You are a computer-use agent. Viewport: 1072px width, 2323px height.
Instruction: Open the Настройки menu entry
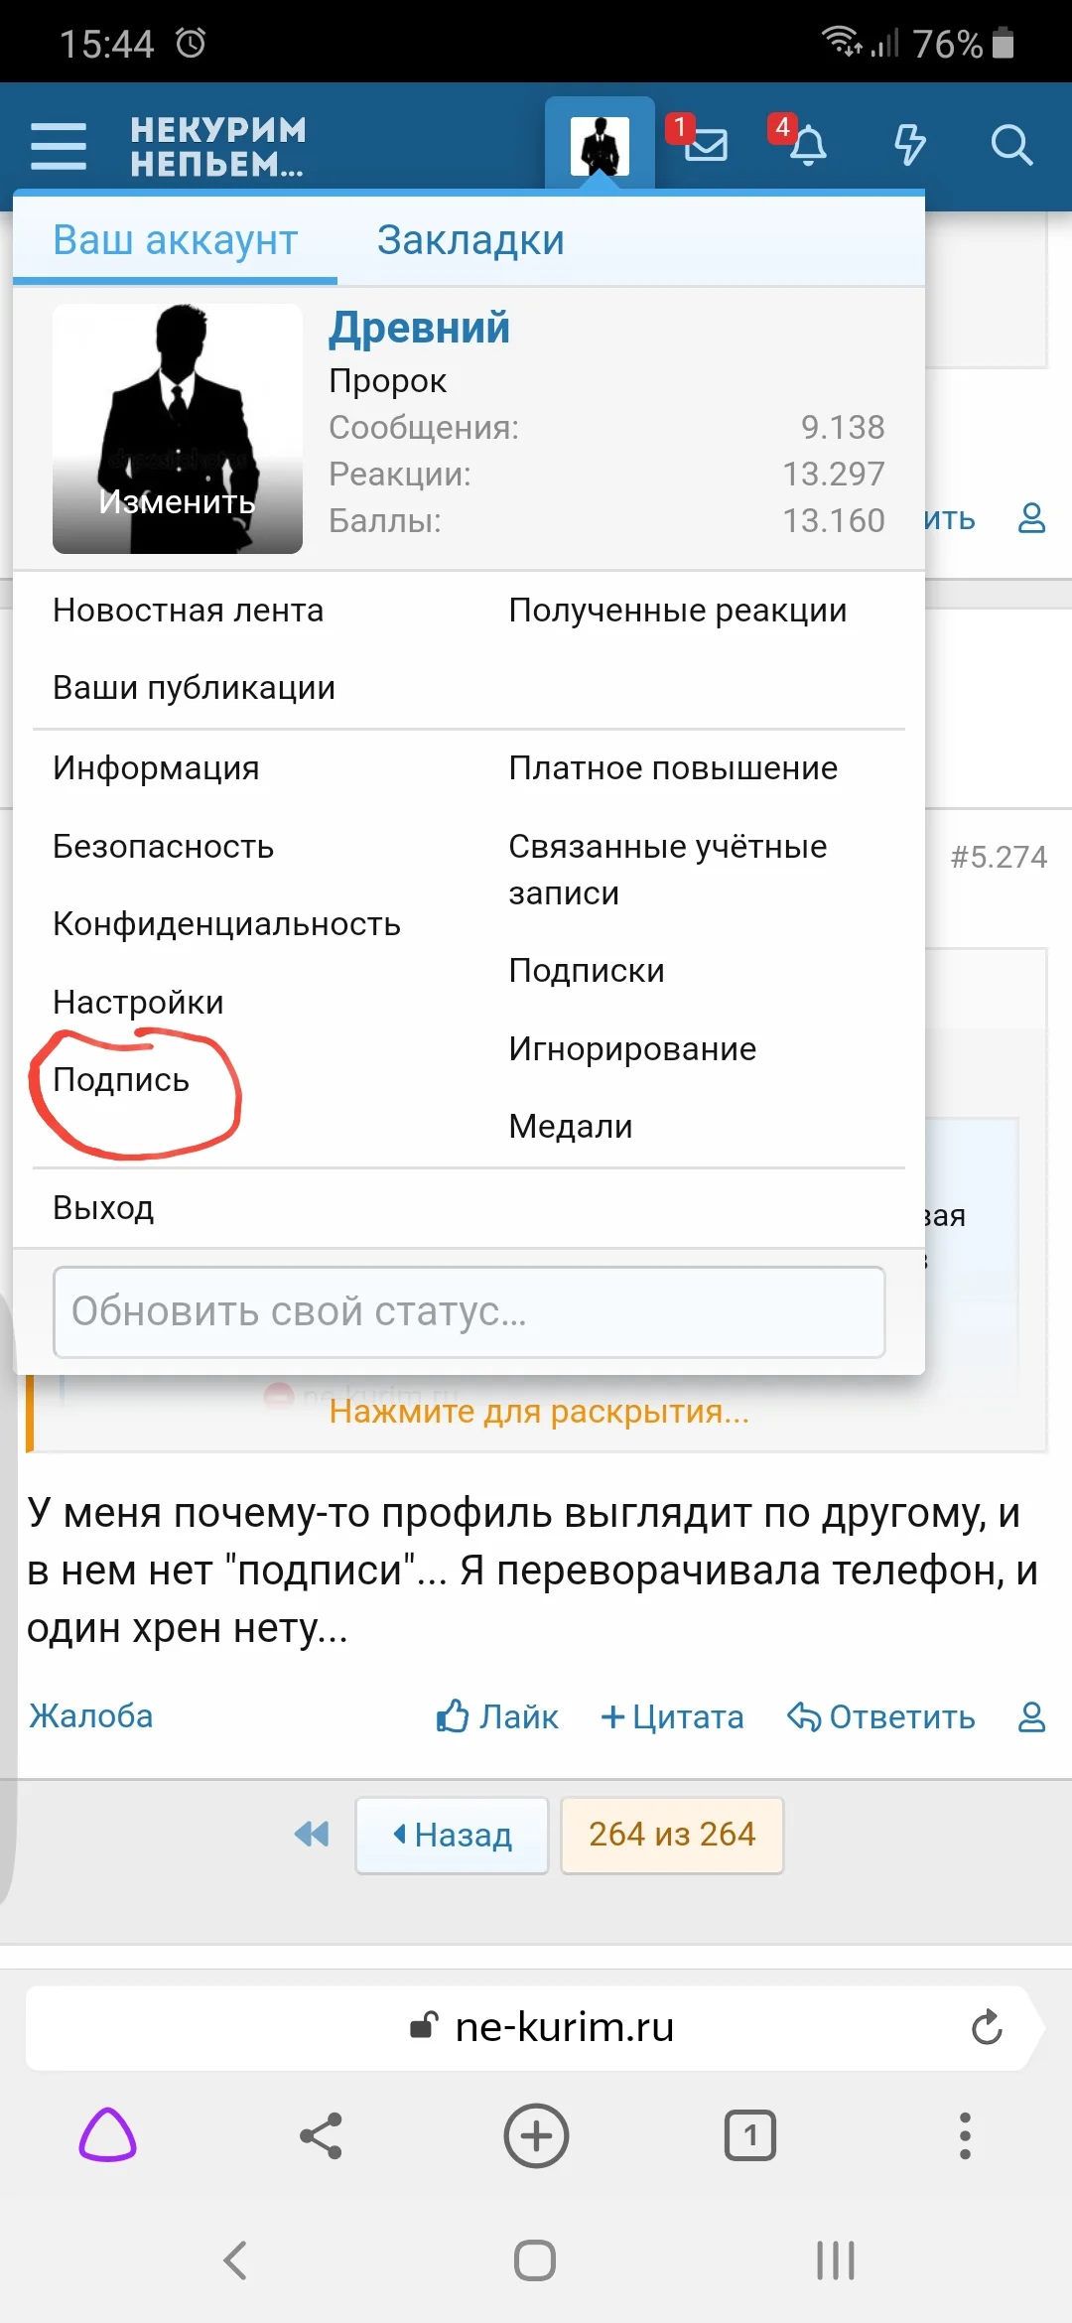138,1003
